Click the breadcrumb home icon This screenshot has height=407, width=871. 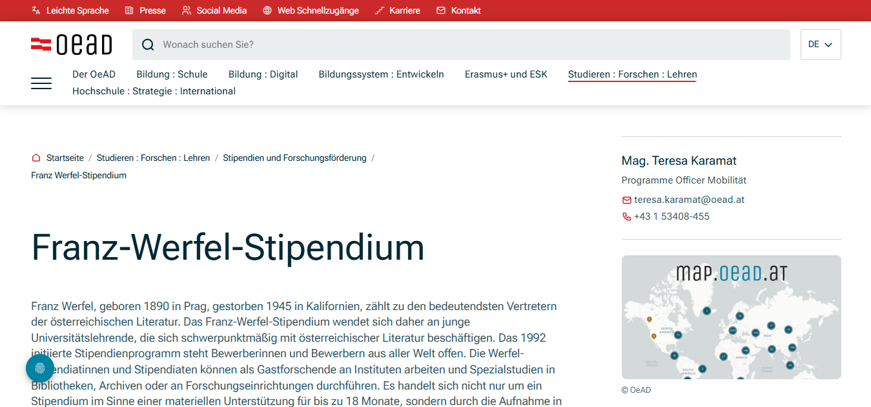[36, 158]
